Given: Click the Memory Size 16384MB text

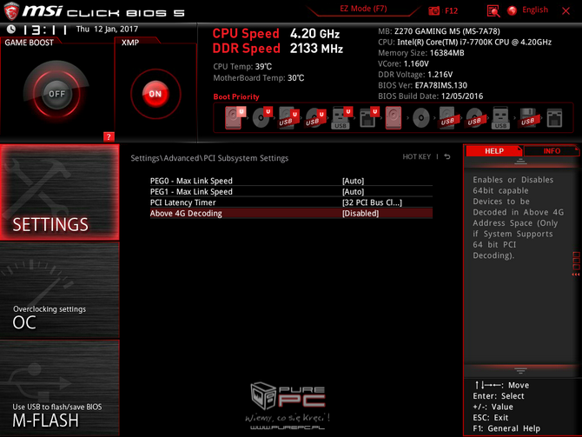Looking at the screenshot, I should (421, 53).
